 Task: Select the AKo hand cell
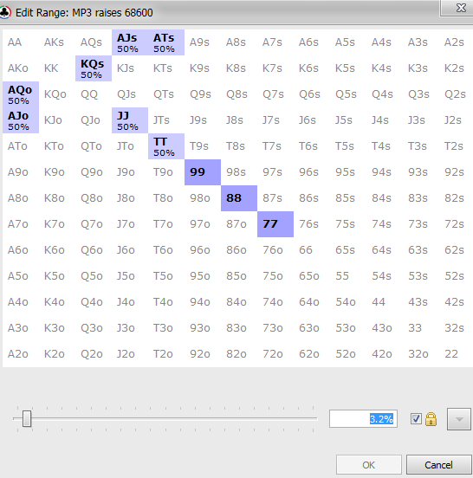(21, 68)
